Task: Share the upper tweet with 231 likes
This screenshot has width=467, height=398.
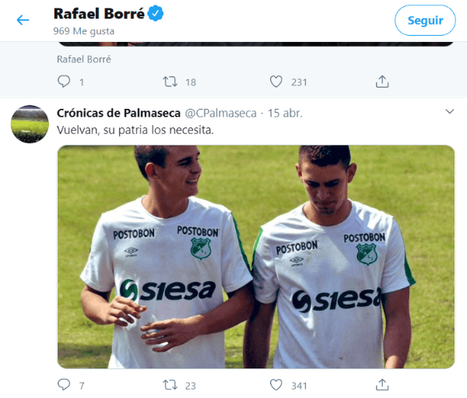Action: click(x=382, y=81)
